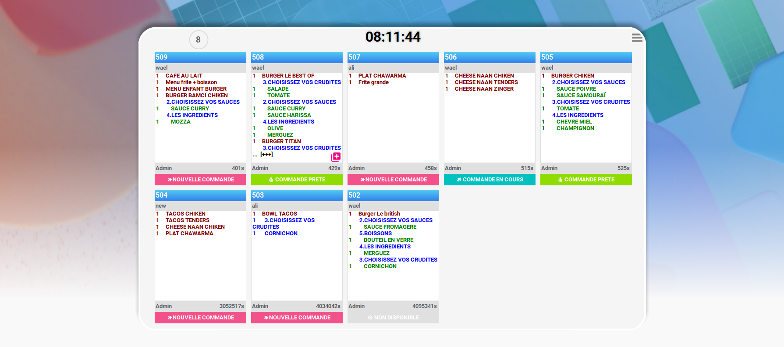Viewport: 784px width, 347px height.
Task: Click the pending orders counter badge showing 8
Action: point(199,40)
